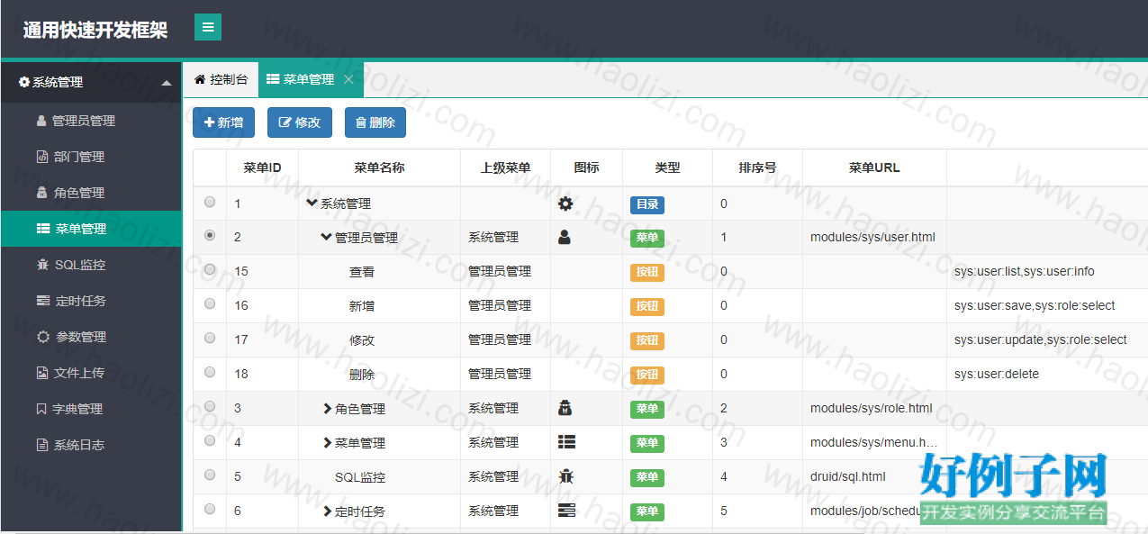Screen dimensions: 1148x534
Task: Expand the 角色管理 tree row
Action: click(328, 409)
